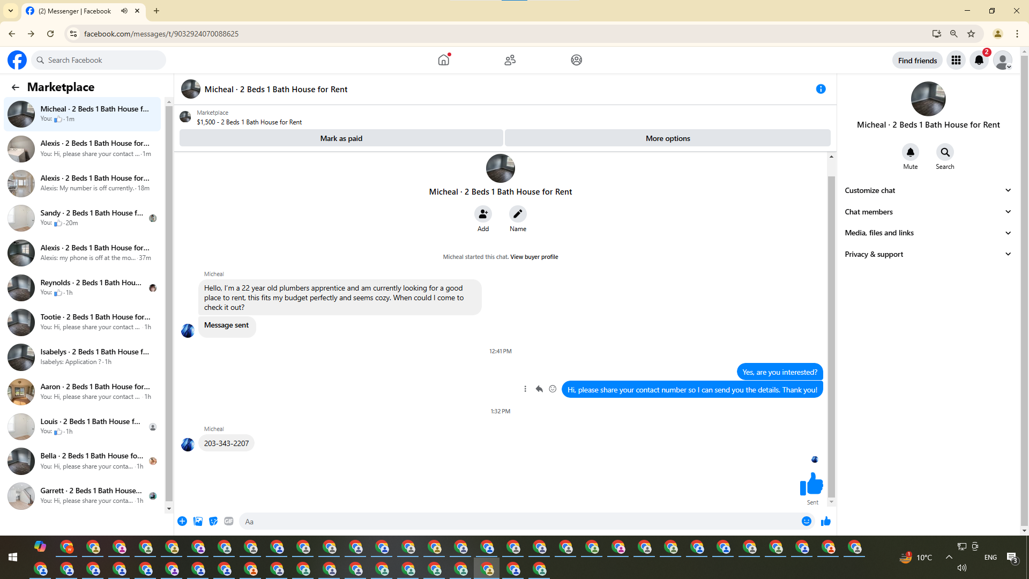Expand Chat members section

tap(928, 212)
